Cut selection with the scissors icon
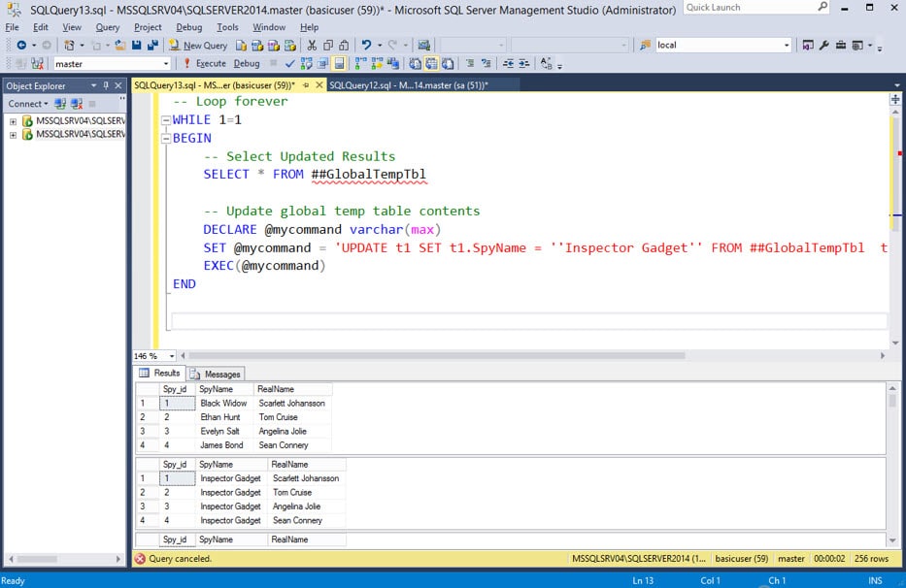Viewport: 906px width, 588px height. click(x=312, y=45)
